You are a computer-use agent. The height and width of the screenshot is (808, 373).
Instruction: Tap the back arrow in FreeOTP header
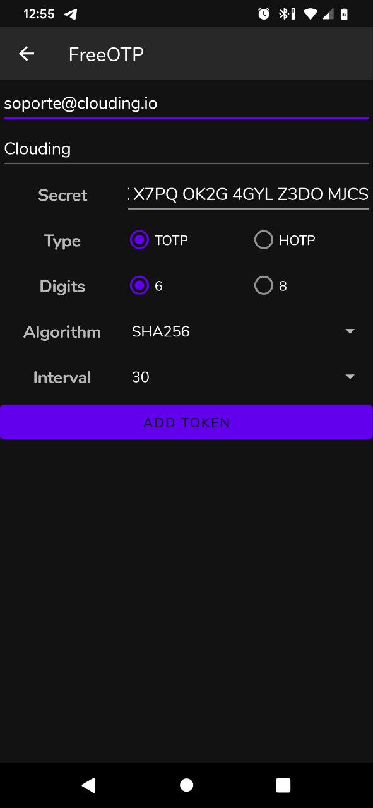[27, 54]
